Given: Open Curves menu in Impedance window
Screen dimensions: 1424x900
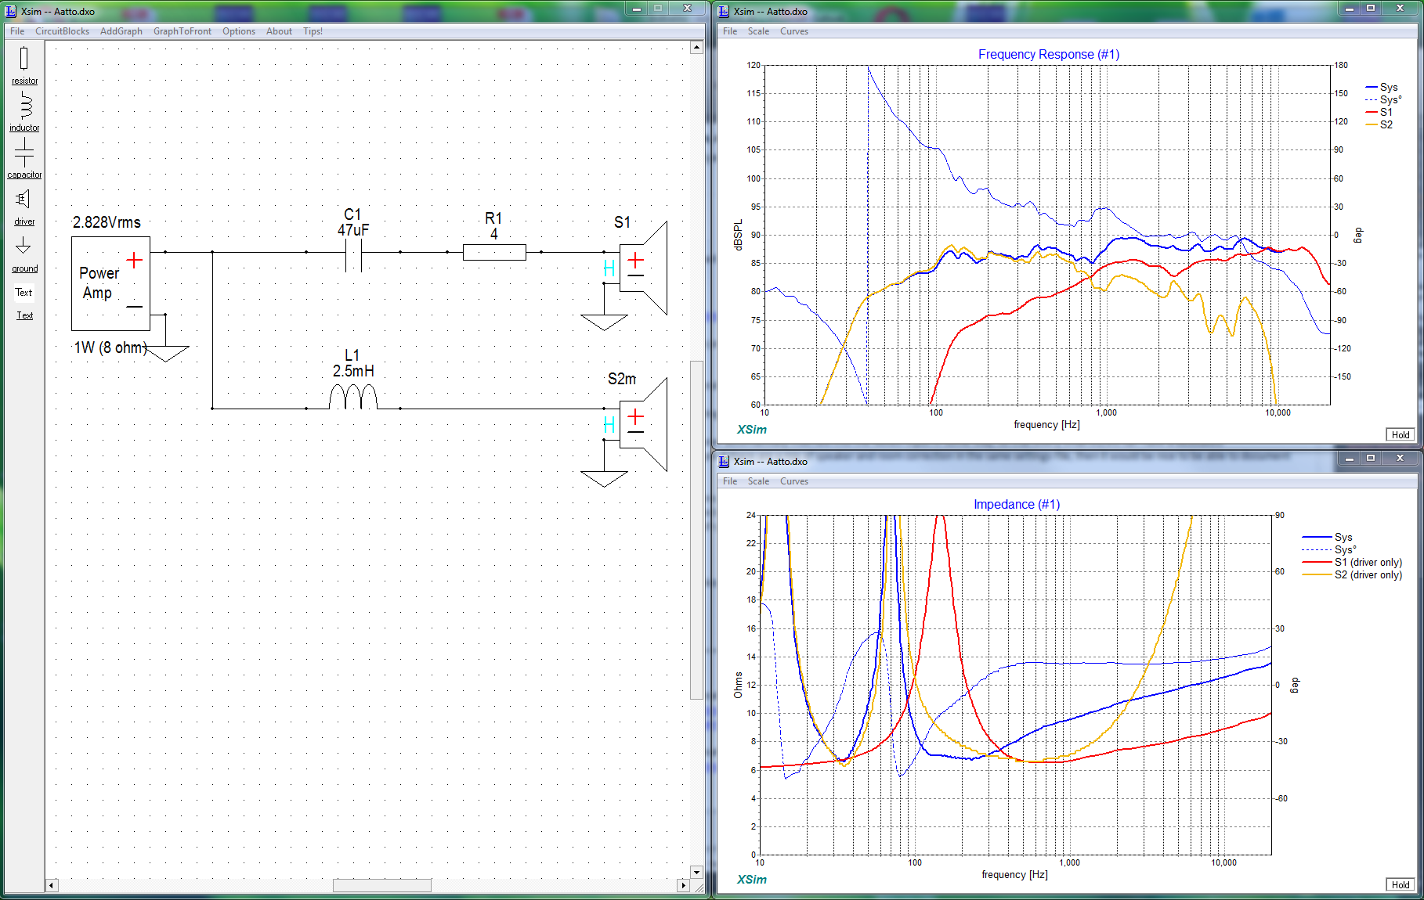Looking at the screenshot, I should point(794,481).
